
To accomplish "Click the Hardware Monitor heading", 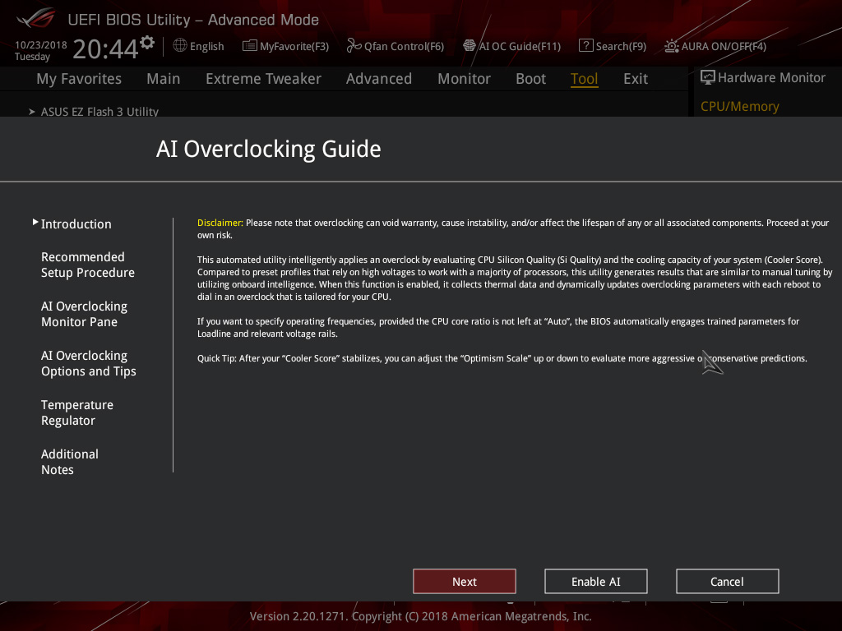I will point(771,78).
